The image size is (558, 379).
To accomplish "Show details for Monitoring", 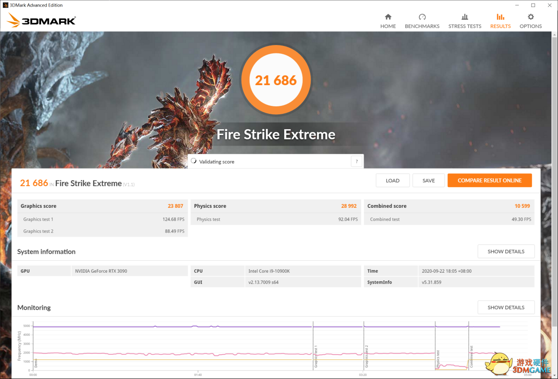I will point(506,308).
